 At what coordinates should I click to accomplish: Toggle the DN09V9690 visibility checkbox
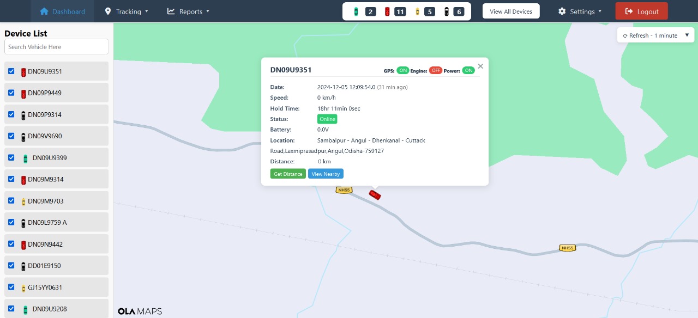pos(11,136)
